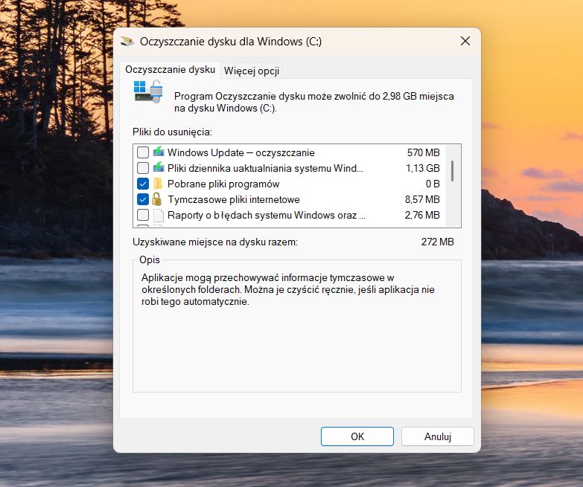The width and height of the screenshot is (583, 487).
Task: Click the Windows drive with brush icon
Action: tap(148, 91)
